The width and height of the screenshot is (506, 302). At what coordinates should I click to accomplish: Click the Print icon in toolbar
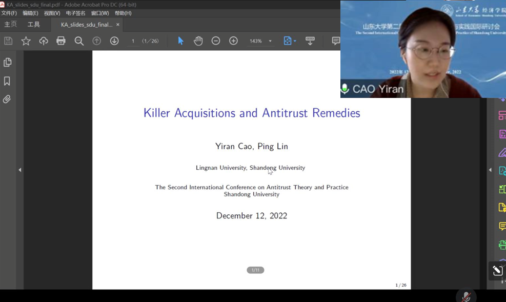click(x=61, y=41)
